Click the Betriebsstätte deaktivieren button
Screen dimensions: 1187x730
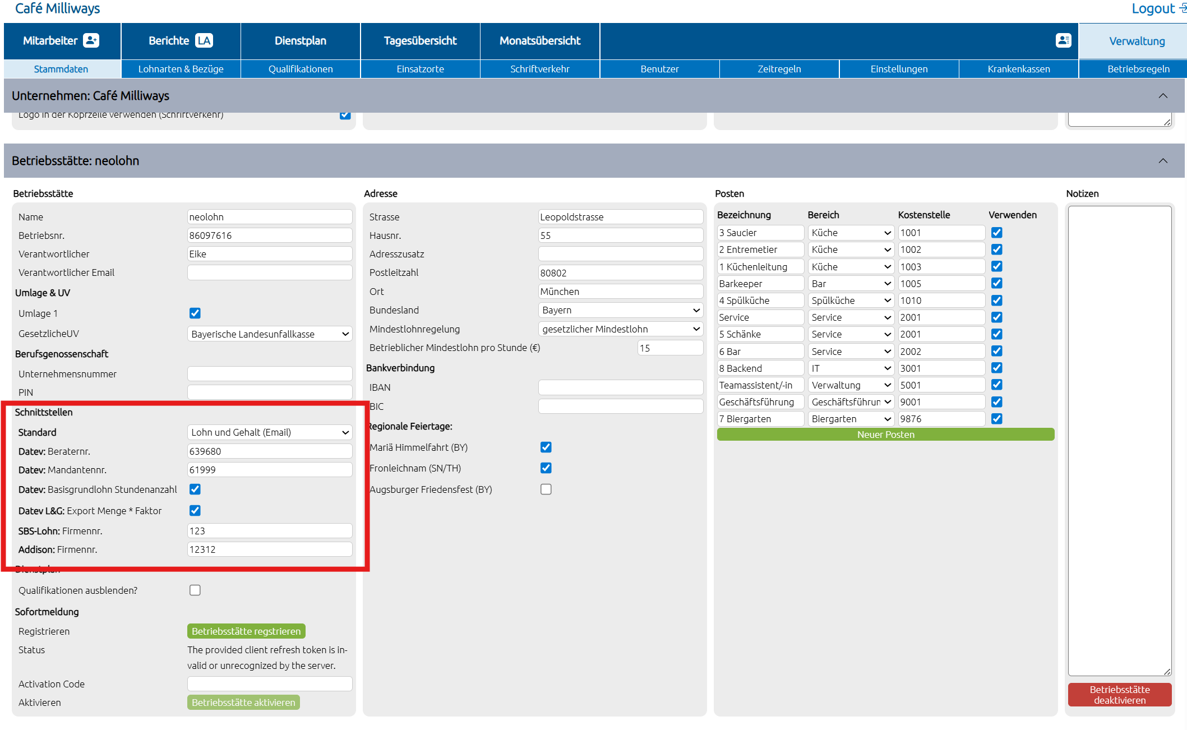click(1120, 695)
